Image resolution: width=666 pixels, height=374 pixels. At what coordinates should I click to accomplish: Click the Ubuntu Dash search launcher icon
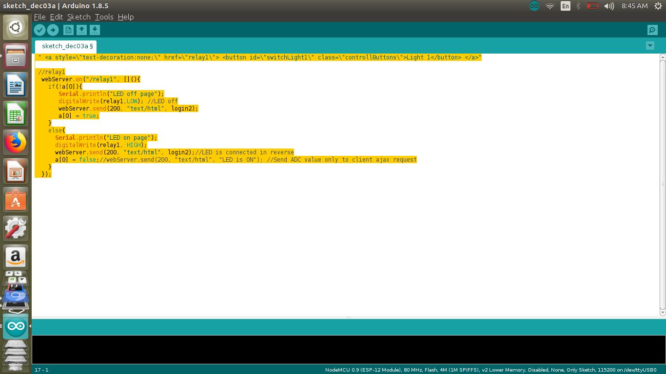click(x=16, y=27)
